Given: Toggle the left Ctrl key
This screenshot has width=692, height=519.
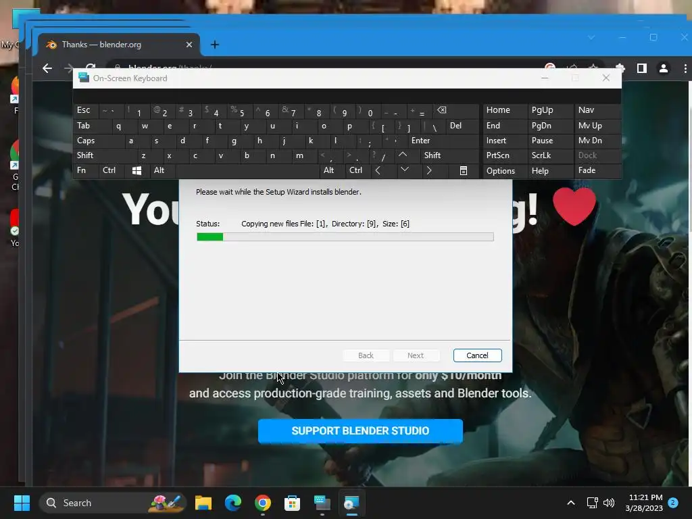Looking at the screenshot, I should pos(112,170).
